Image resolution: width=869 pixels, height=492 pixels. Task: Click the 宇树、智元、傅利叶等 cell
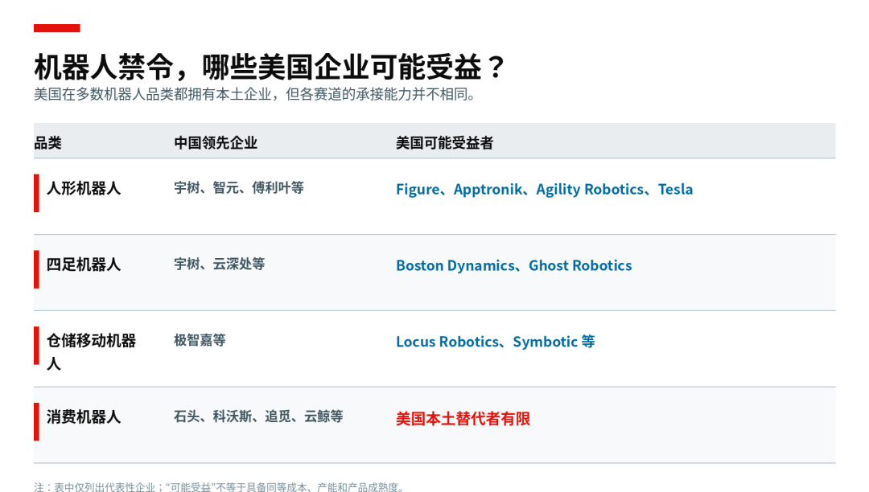[x=239, y=188]
